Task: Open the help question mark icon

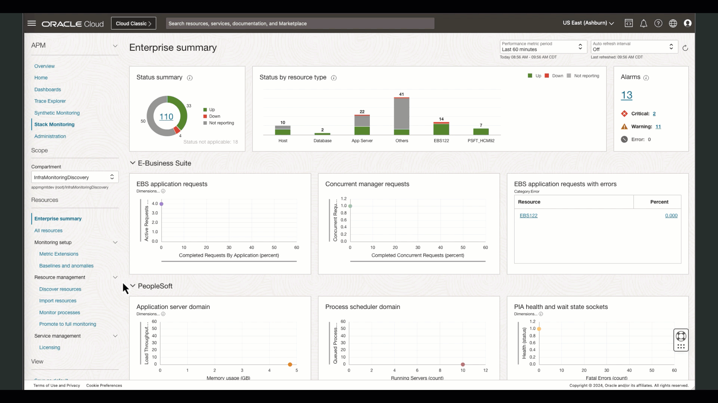Action: (x=658, y=23)
